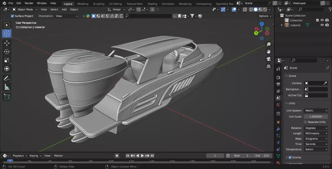332x169 pixels.
Task: Pin the Scene properties panel
Action: pyautogui.click(x=328, y=68)
